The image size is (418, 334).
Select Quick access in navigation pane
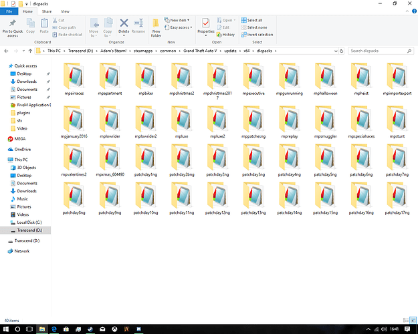(25, 65)
